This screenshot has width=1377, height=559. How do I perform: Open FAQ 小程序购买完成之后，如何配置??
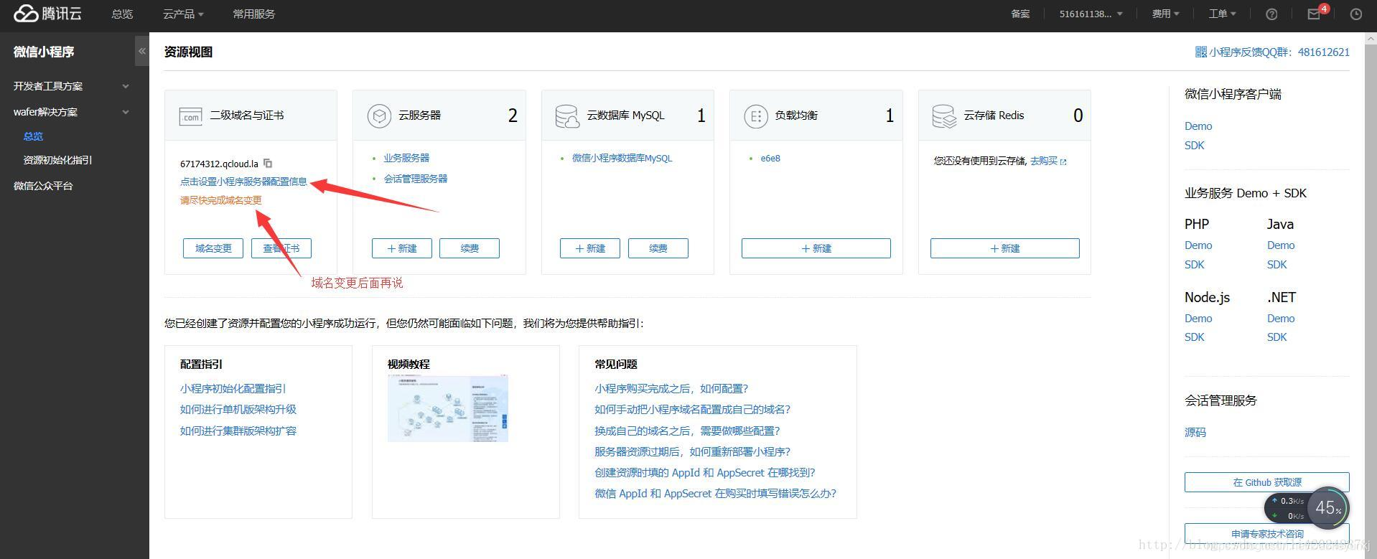click(671, 389)
